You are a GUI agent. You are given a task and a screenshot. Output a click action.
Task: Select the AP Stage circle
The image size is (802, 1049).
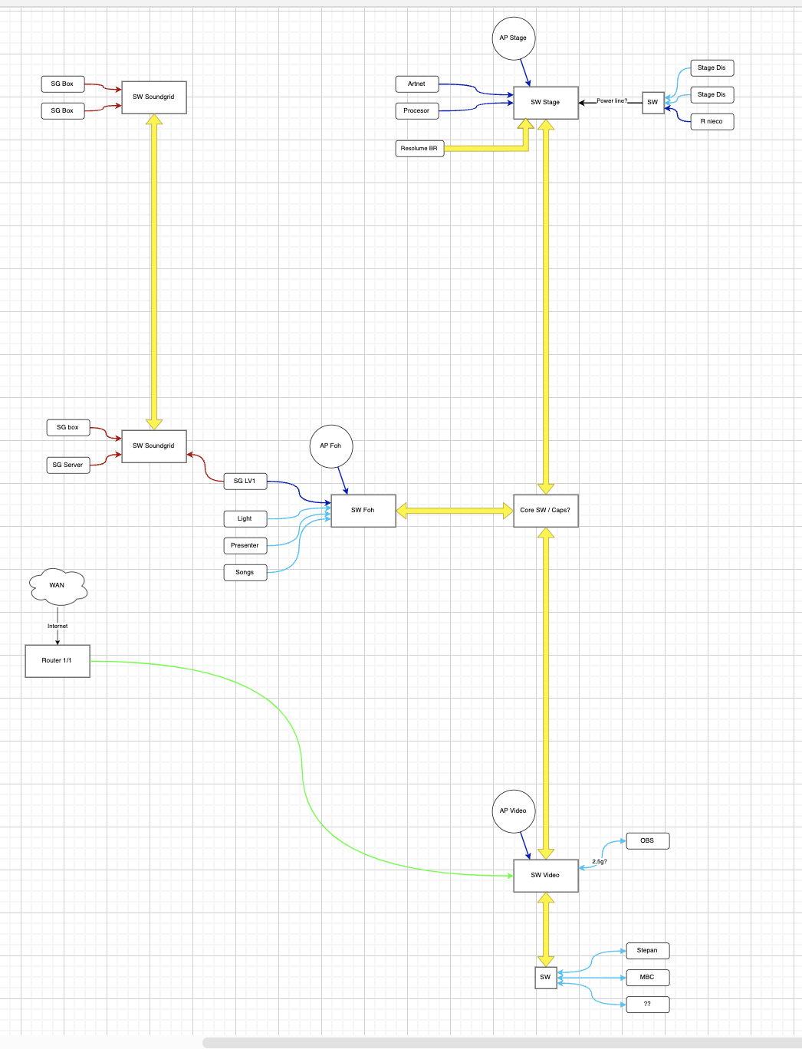tap(513, 38)
